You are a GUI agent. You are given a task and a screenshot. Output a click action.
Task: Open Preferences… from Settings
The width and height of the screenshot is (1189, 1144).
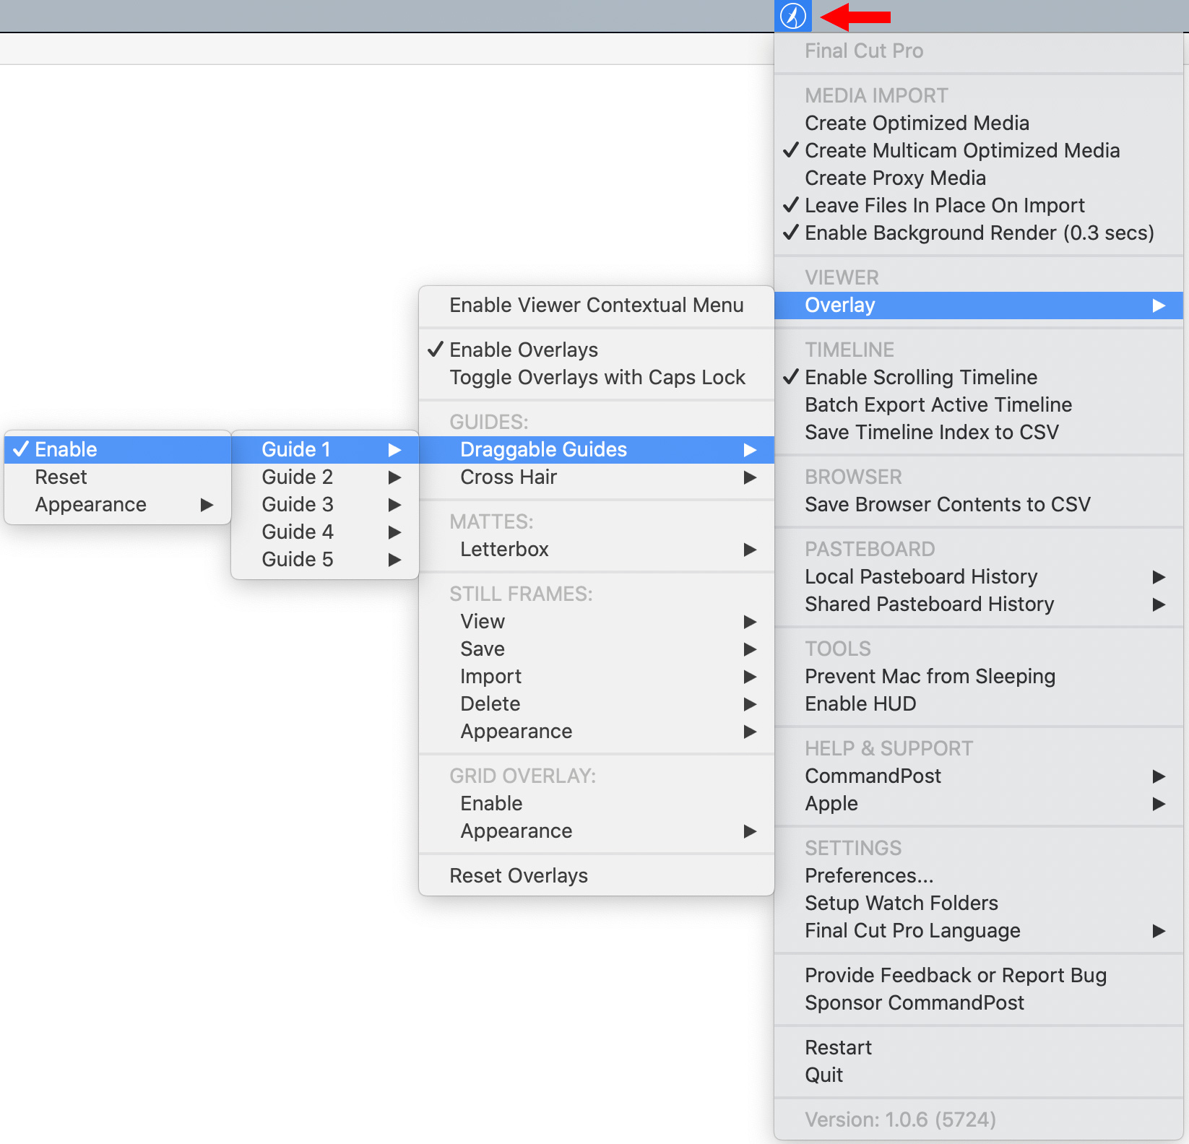[x=979, y=875]
